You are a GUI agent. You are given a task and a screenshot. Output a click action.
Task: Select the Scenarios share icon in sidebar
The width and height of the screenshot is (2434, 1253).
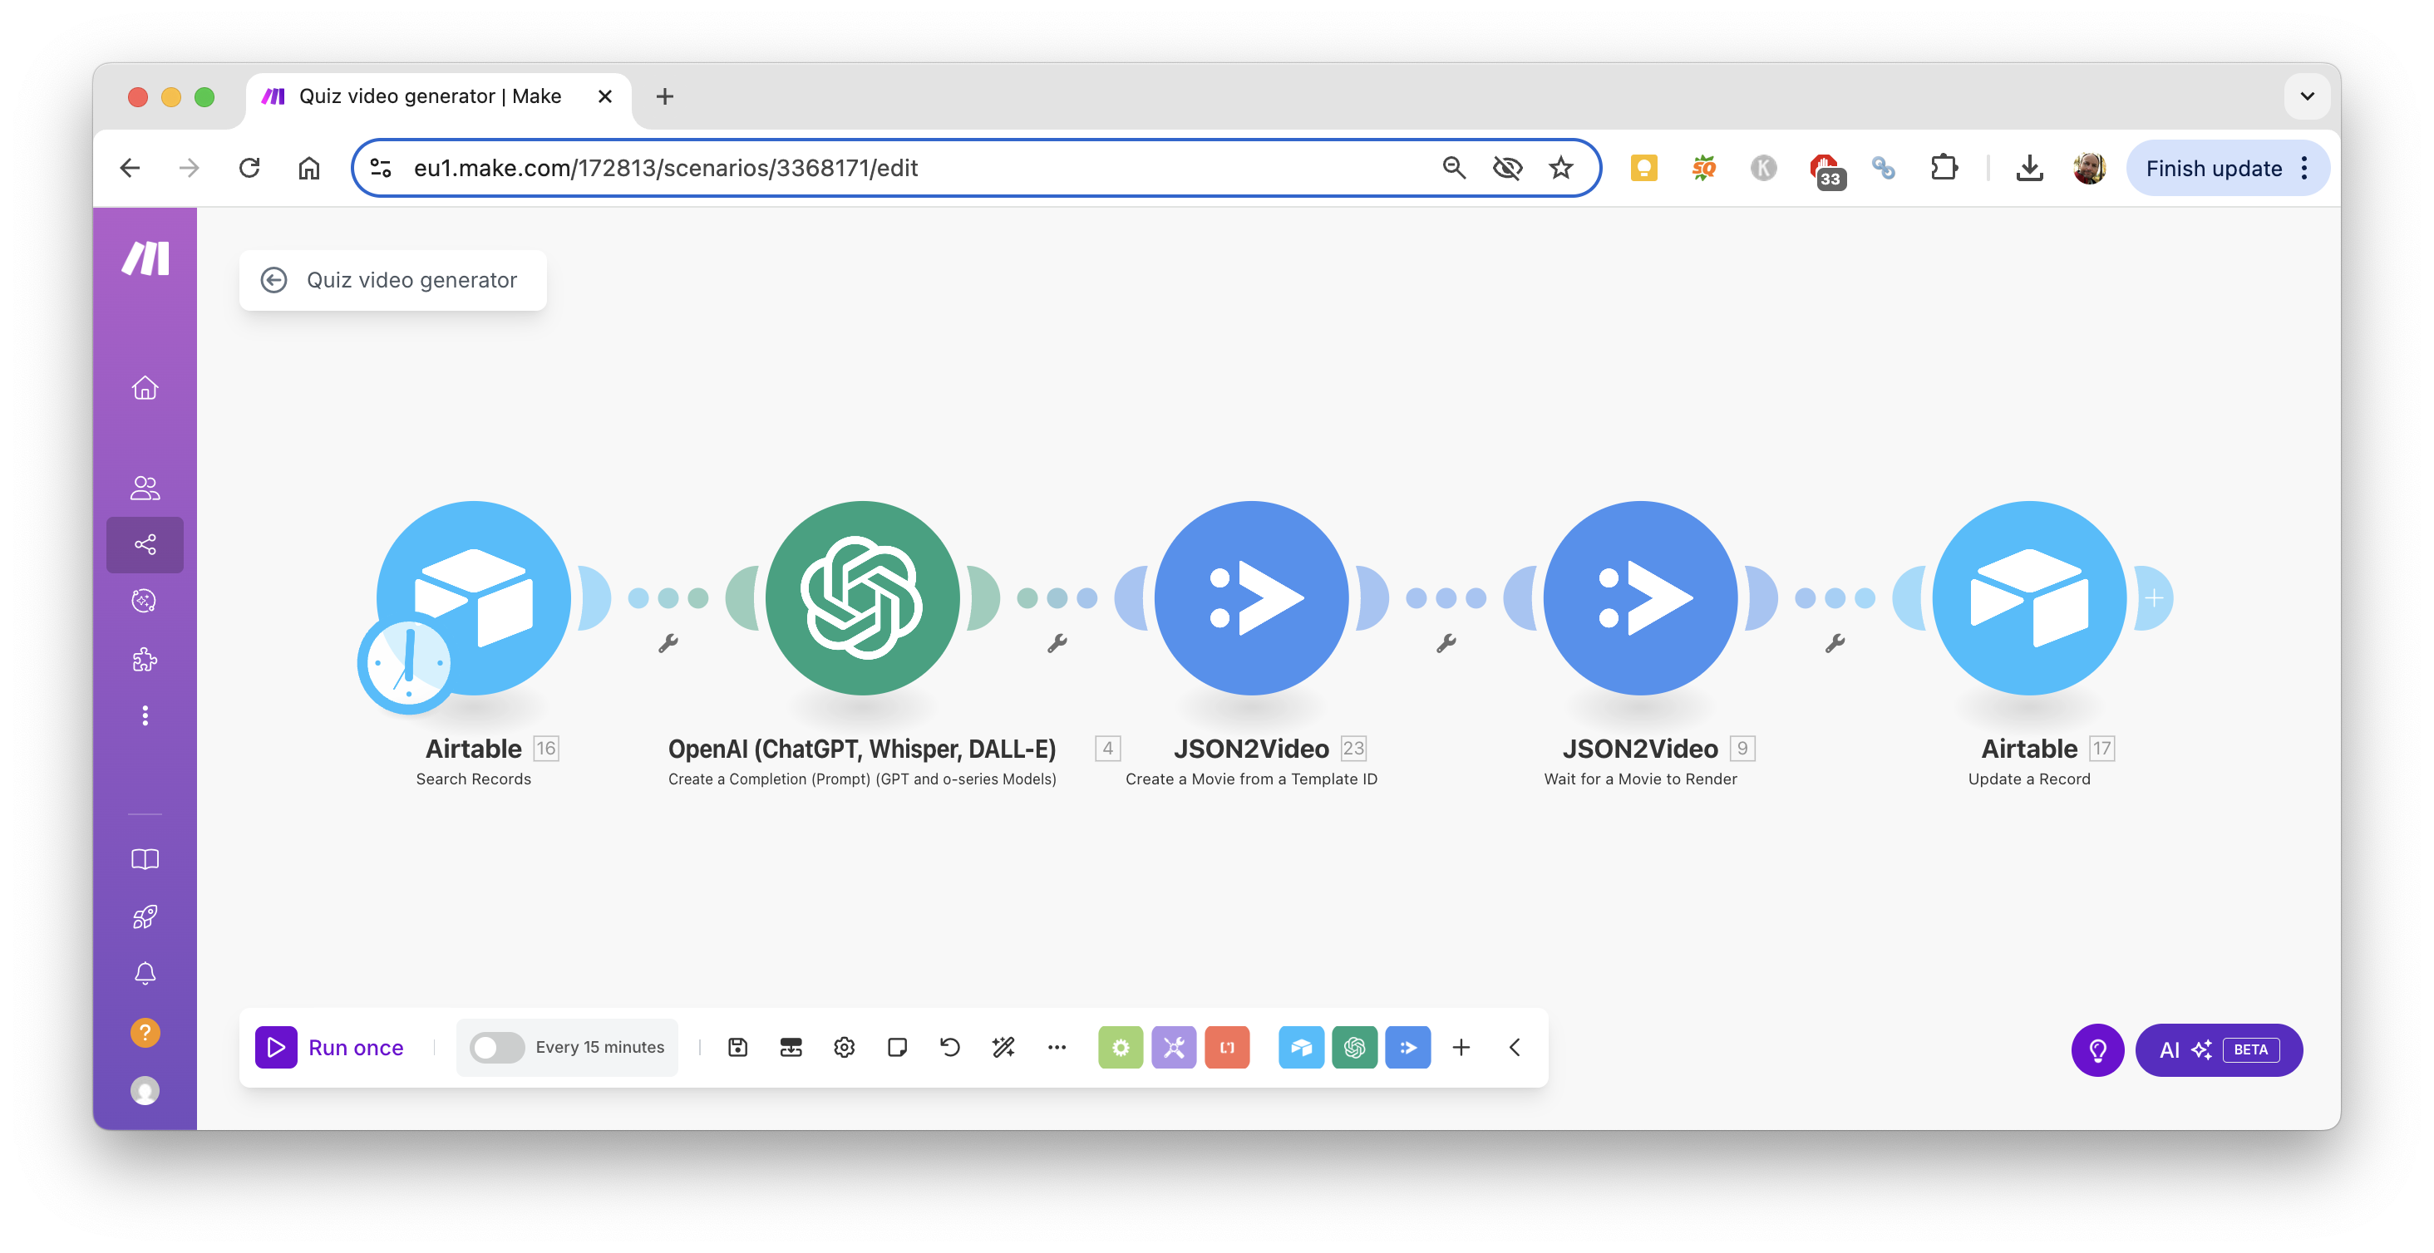click(x=145, y=545)
